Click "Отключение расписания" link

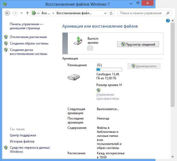tap(28, 37)
